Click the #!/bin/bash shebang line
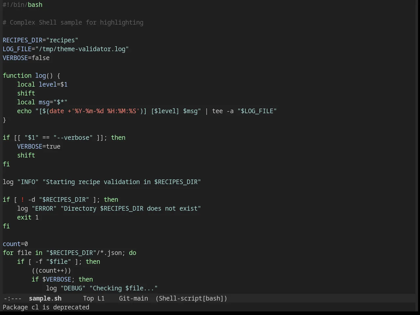 [x=23, y=5]
